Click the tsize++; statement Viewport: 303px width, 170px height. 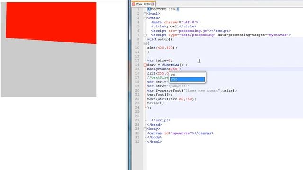pos(155,103)
